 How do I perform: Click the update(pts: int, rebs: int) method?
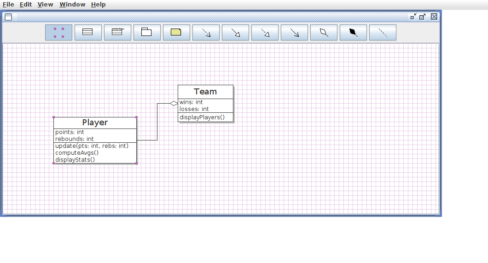tap(92, 146)
